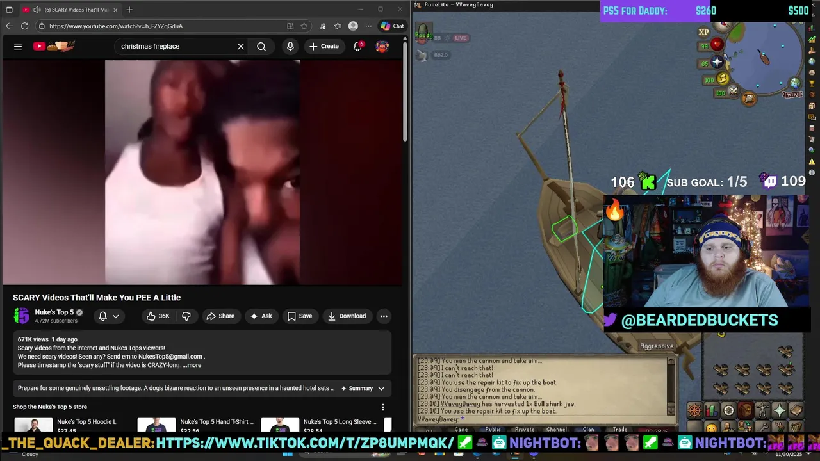This screenshot has width=820, height=461.
Task: Save the video to a playlist
Action: [x=300, y=316]
